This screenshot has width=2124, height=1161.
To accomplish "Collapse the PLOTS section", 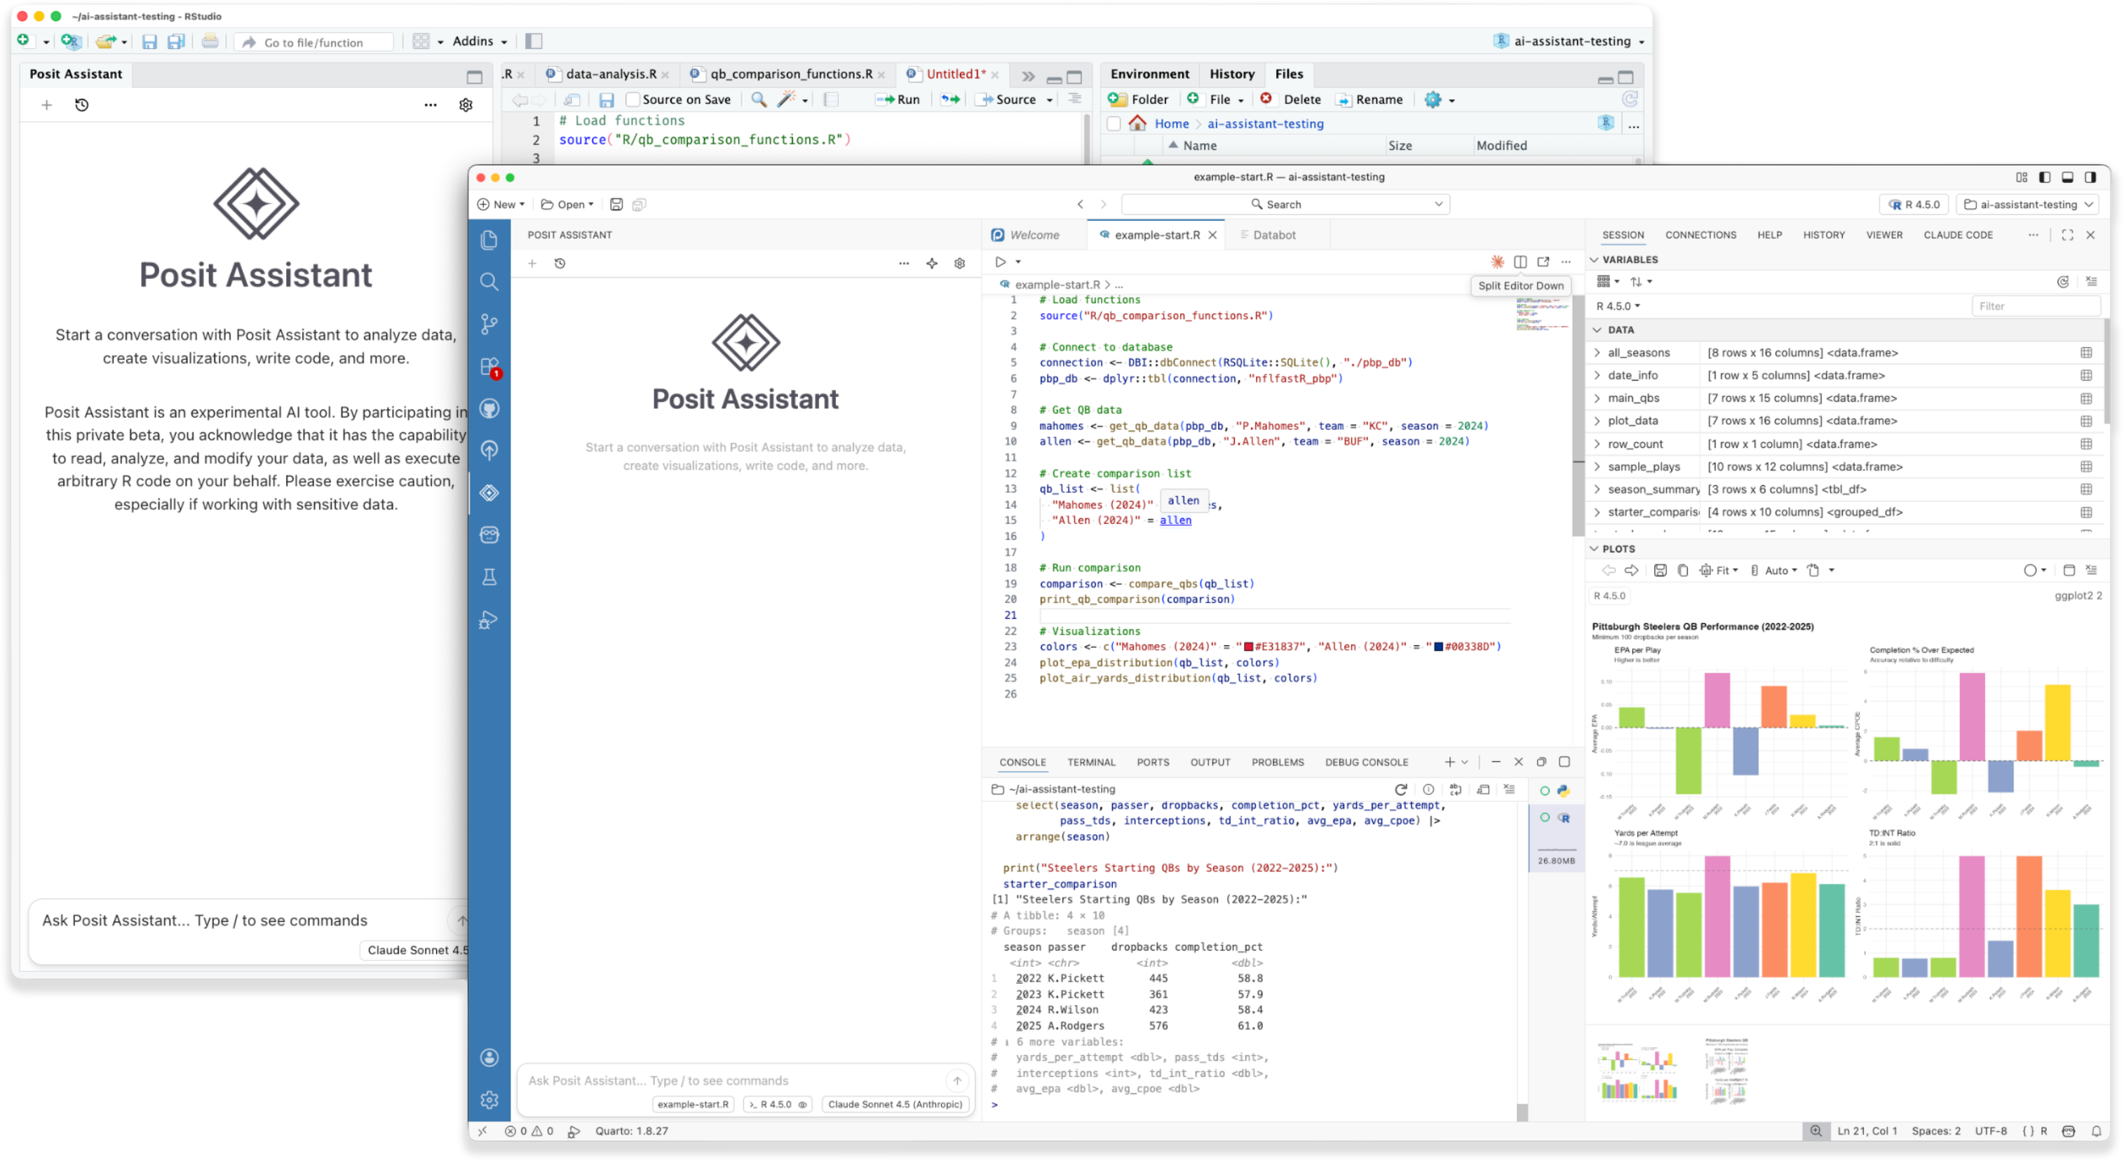I will pos(1594,548).
